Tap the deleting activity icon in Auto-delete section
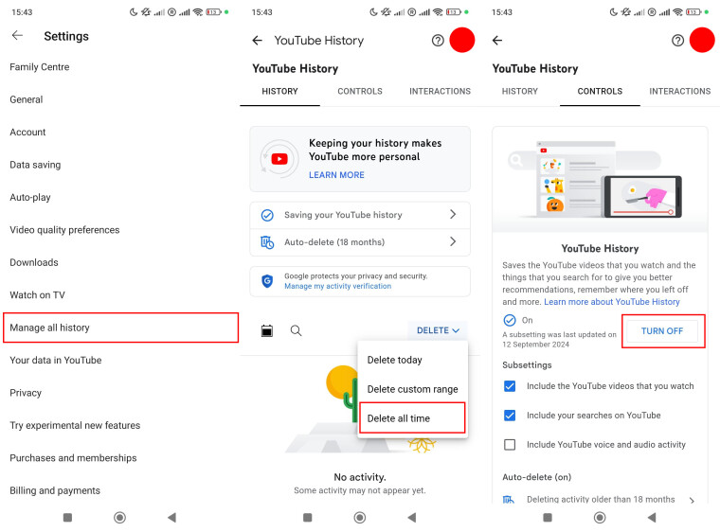Image resolution: width=720 pixels, height=532 pixels. [509, 500]
